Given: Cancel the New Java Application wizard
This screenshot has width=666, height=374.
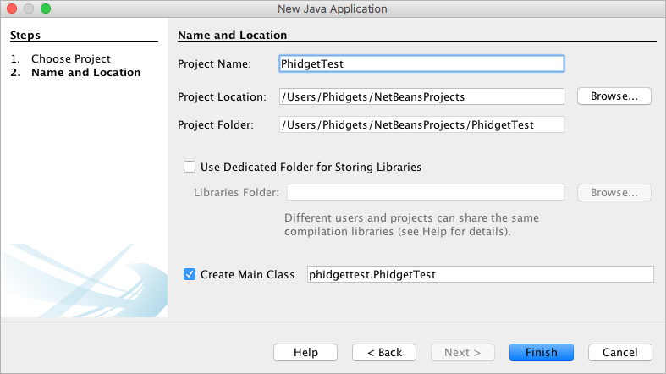Looking at the screenshot, I should pos(620,352).
